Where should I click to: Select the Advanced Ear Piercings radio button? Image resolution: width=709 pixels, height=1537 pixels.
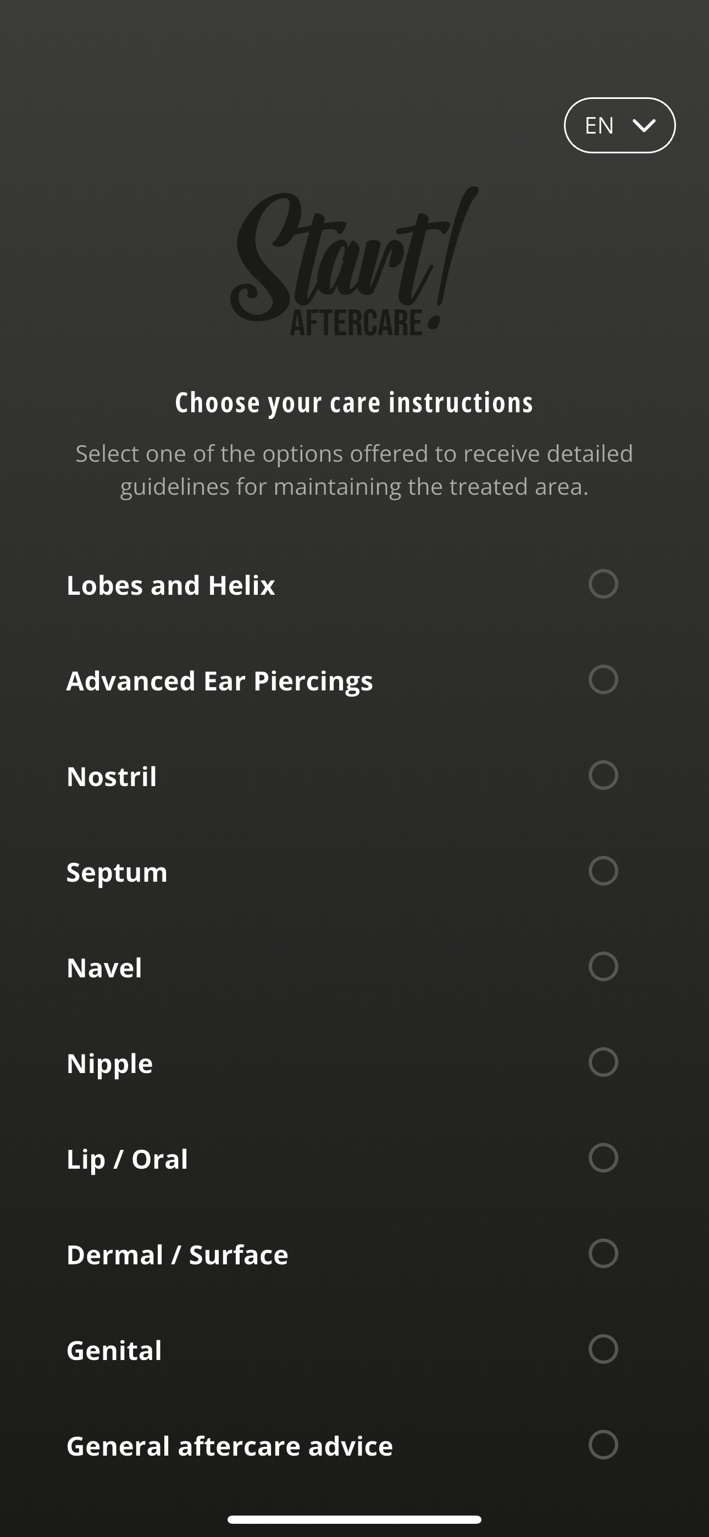pos(603,679)
